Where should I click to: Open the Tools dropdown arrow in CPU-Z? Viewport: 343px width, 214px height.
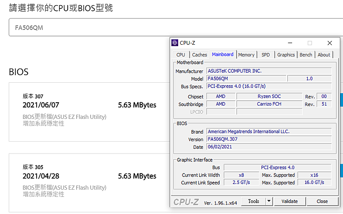point(269,201)
